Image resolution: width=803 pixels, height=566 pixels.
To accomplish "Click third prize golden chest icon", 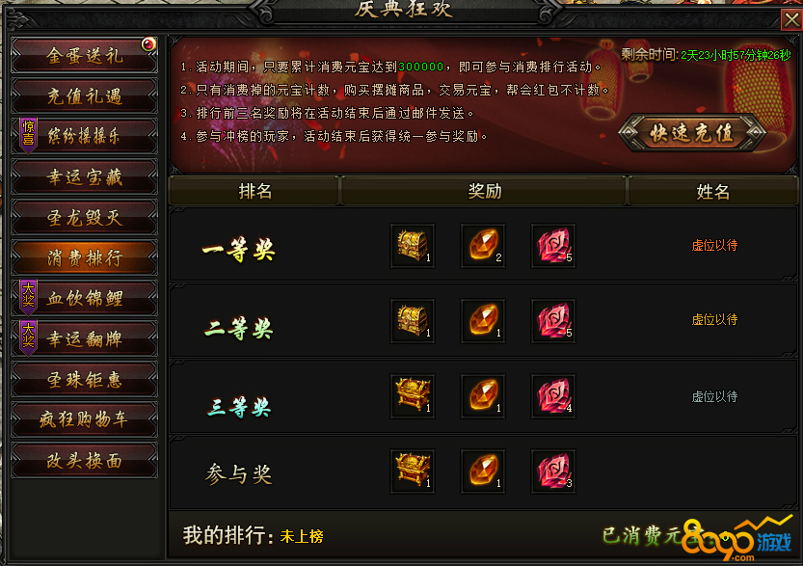I will click(x=413, y=396).
